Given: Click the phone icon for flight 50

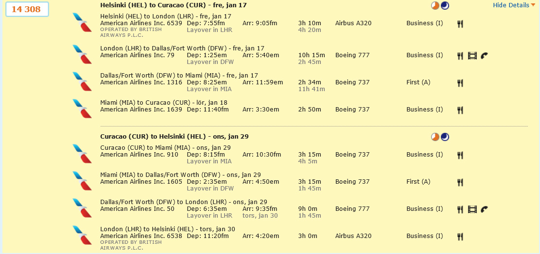Looking at the screenshot, I should (484, 209).
